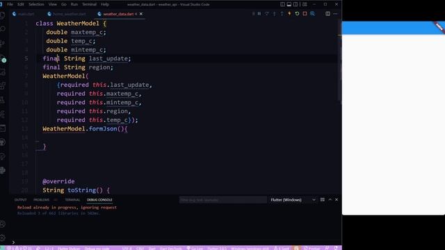Click the Step Into debug icon
The image size is (445, 250).
point(274,14)
